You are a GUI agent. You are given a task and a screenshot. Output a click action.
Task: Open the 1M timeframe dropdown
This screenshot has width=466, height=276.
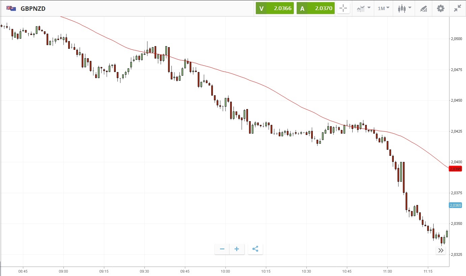383,8
